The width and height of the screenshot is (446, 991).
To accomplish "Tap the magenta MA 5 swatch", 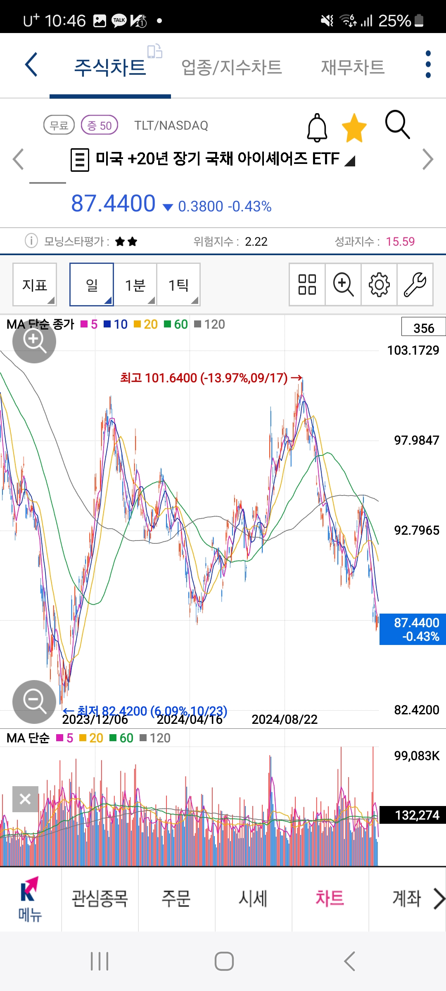I will (x=84, y=324).
